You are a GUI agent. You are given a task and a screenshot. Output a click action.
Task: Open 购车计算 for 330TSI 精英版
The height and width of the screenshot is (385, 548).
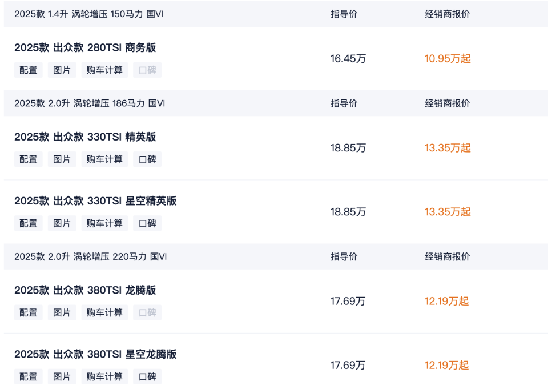point(104,159)
